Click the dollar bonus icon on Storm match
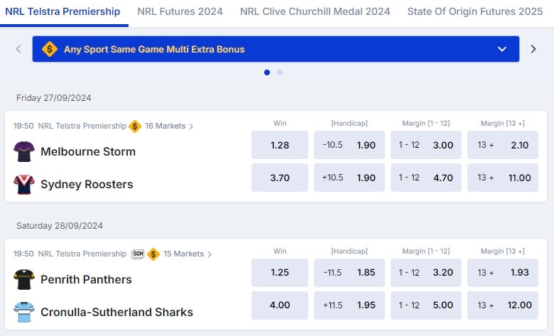 135,126
